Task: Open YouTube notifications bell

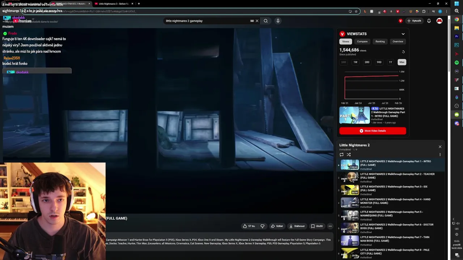Action: coord(429,21)
